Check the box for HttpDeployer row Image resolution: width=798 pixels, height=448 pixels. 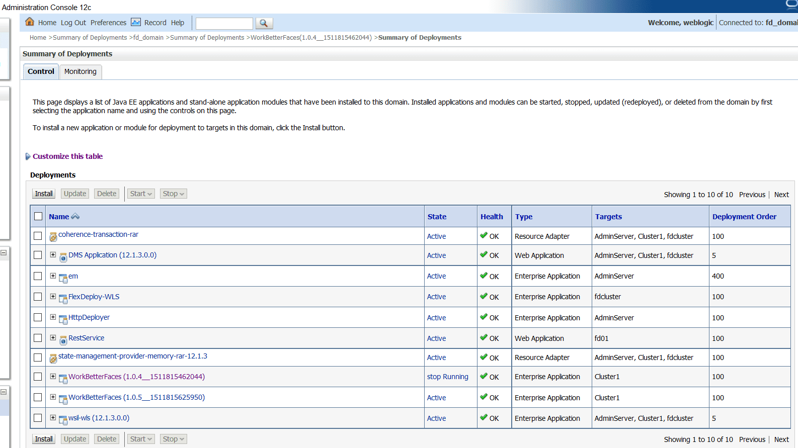pos(38,317)
